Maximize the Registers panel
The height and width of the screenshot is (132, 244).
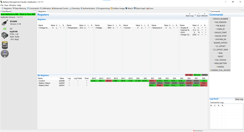pos(208,11)
